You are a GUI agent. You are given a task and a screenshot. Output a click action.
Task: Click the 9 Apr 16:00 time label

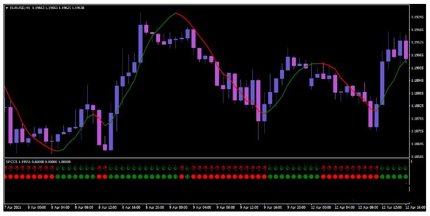[x=273, y=208]
